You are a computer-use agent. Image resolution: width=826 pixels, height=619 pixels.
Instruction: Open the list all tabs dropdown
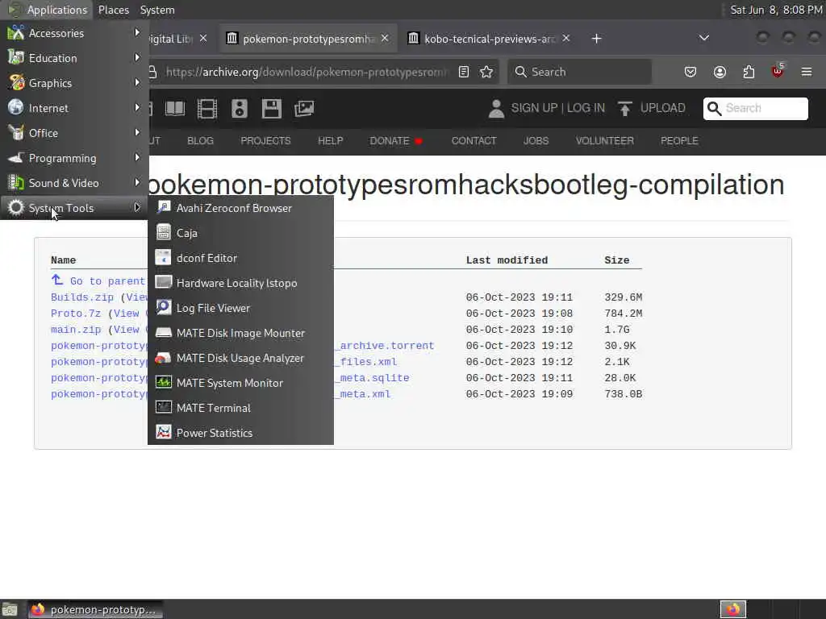[x=703, y=39]
